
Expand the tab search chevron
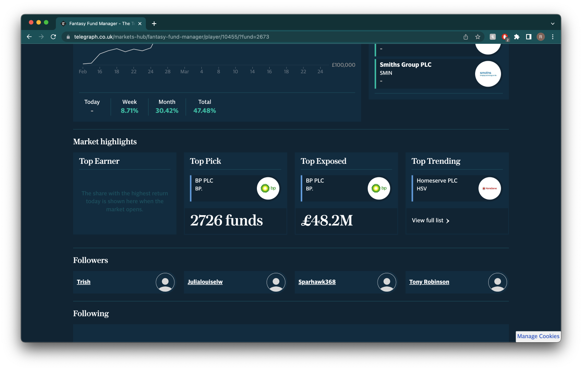click(x=552, y=24)
